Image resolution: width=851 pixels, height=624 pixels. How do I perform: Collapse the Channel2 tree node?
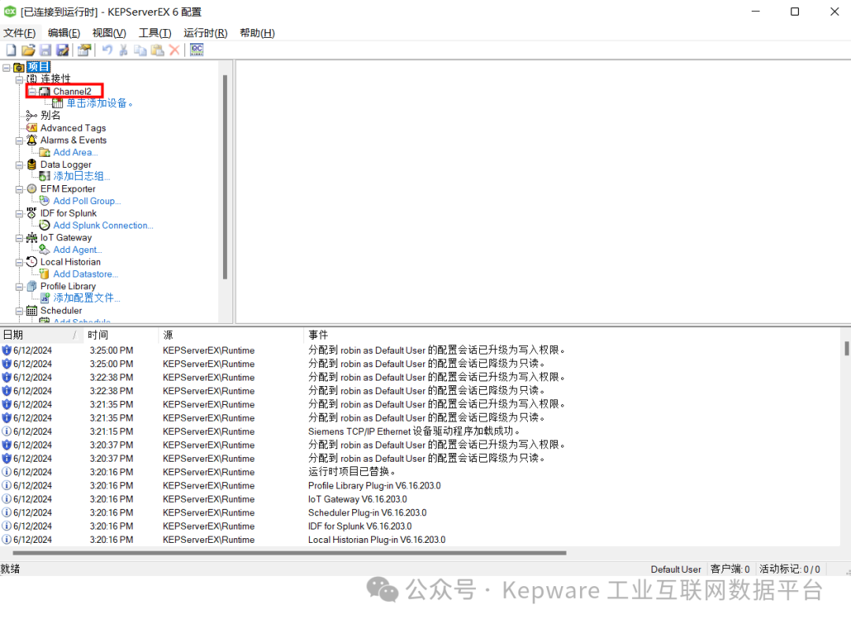[32, 91]
